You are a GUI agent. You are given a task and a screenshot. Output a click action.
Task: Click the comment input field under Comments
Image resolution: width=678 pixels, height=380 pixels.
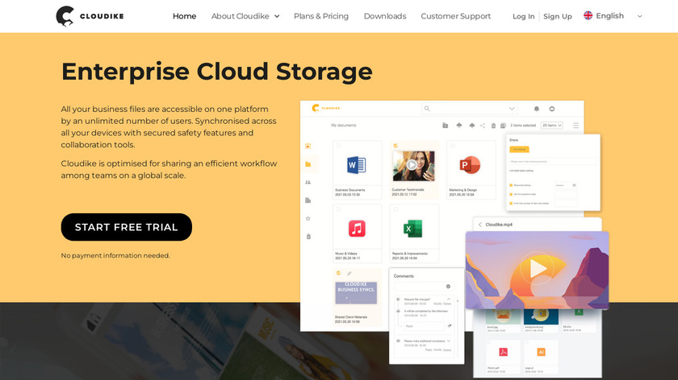(424, 287)
